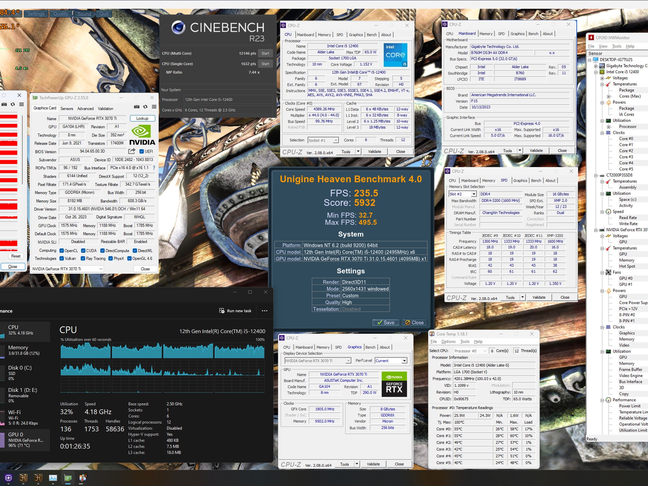The image size is (648, 486).
Task: Click the Bus Interface question mark in GPU-Z
Action: [154, 168]
